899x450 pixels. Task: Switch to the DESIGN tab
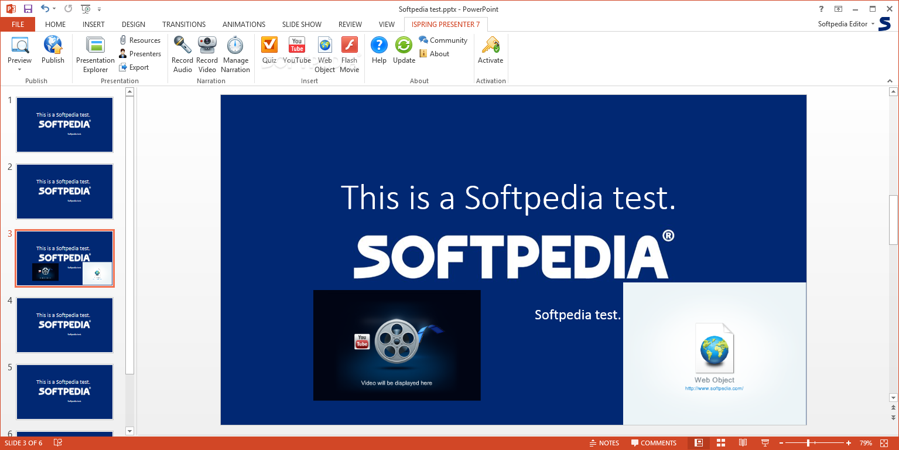134,25
